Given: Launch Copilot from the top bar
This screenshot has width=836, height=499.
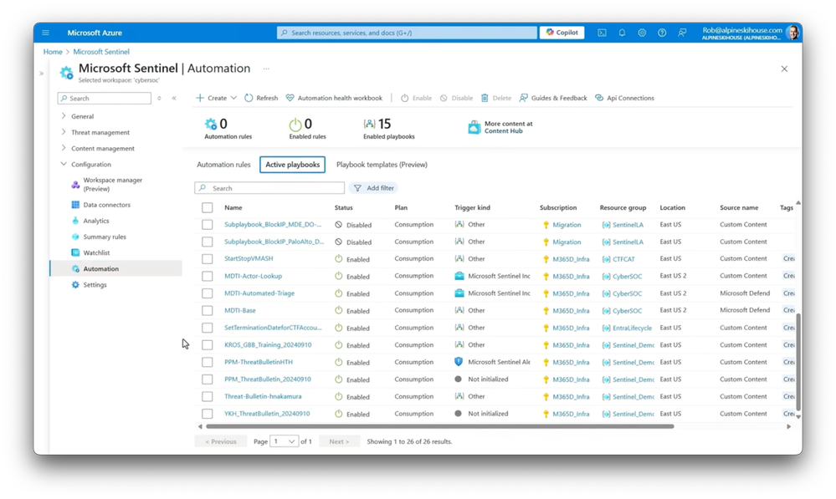Looking at the screenshot, I should 562,33.
